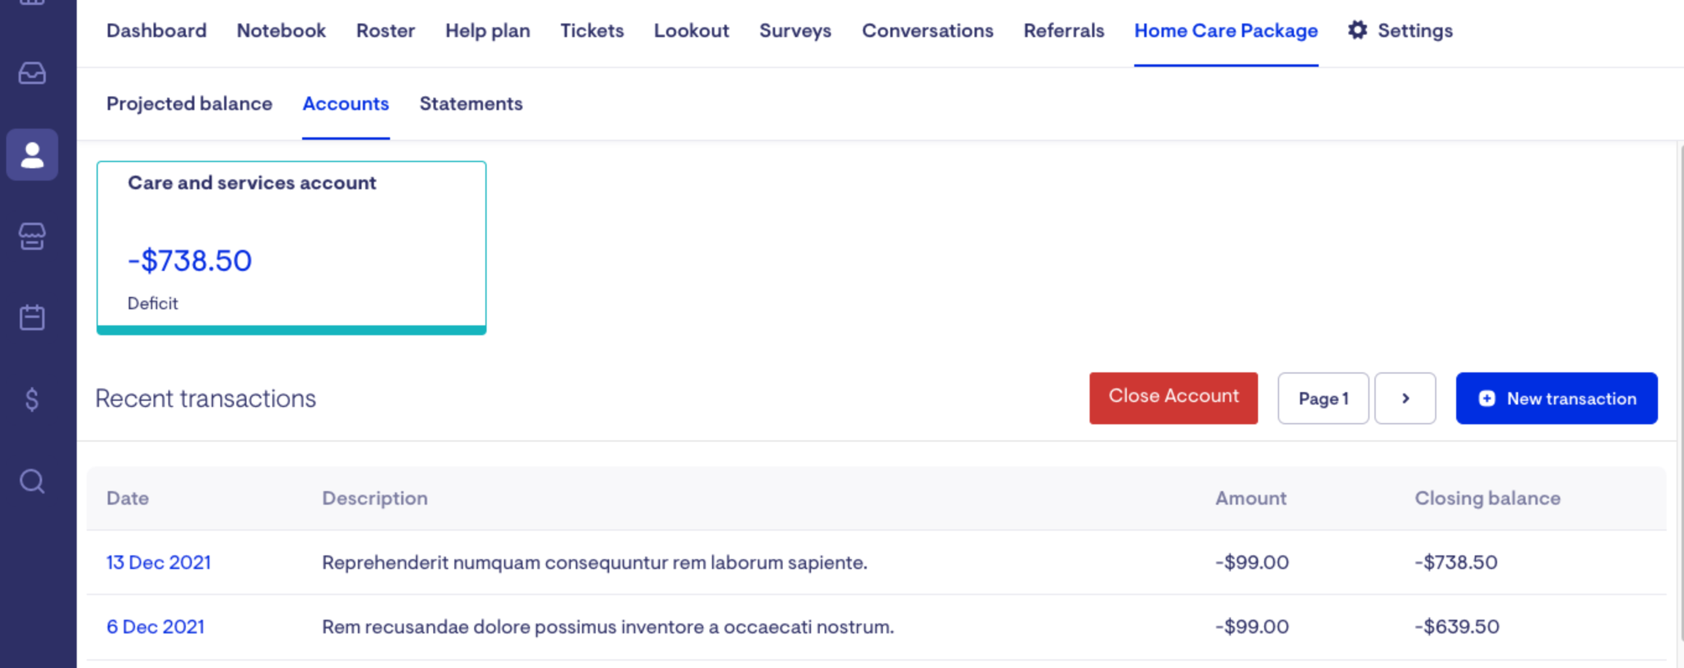
Task: Click the Settings gear icon
Action: coord(1357,30)
